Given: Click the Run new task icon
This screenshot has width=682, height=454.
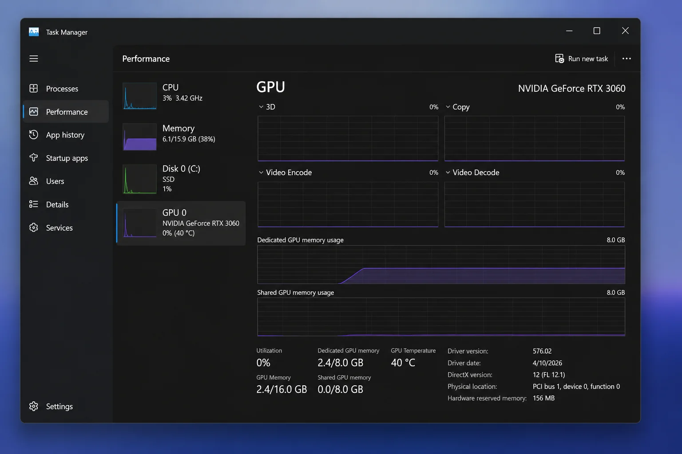Looking at the screenshot, I should tap(559, 59).
